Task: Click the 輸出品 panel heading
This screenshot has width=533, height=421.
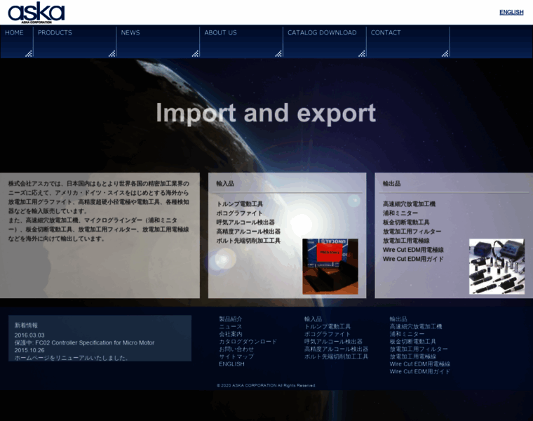Action: pyautogui.click(x=391, y=184)
